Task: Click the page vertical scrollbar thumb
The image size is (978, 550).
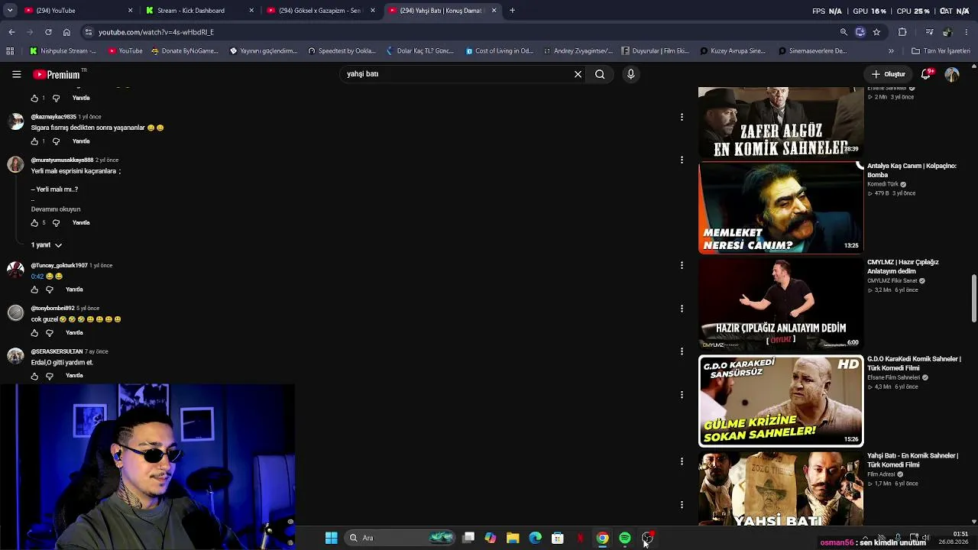Action: pyautogui.click(x=973, y=299)
